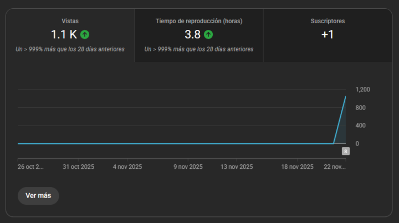Click the 1.1 K views value

coord(64,34)
